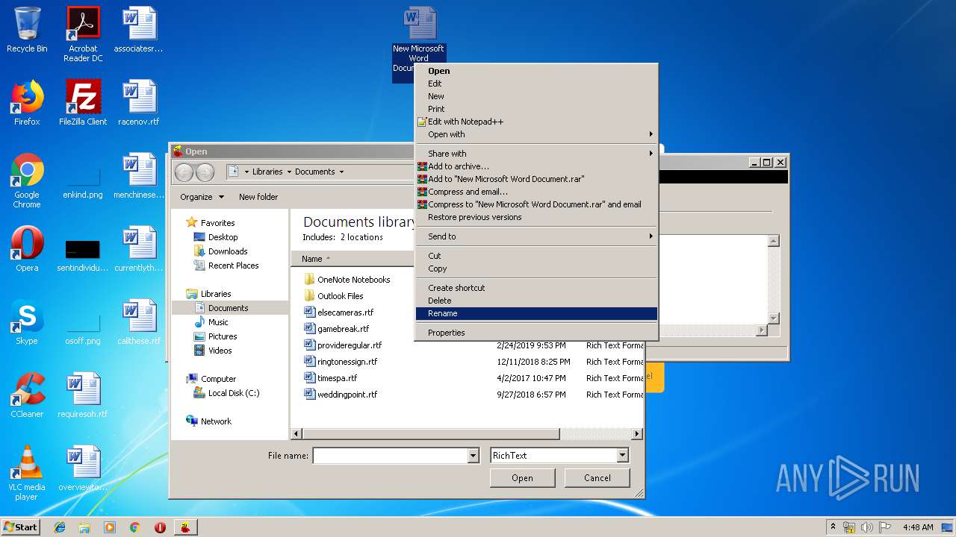The height and width of the screenshot is (537, 956).
Task: Open Firefox desktop shortcut
Action: (27, 102)
